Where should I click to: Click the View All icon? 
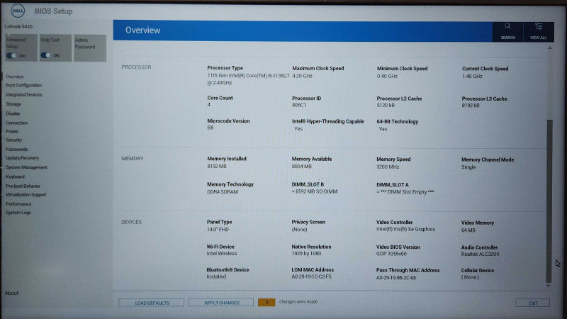(539, 31)
